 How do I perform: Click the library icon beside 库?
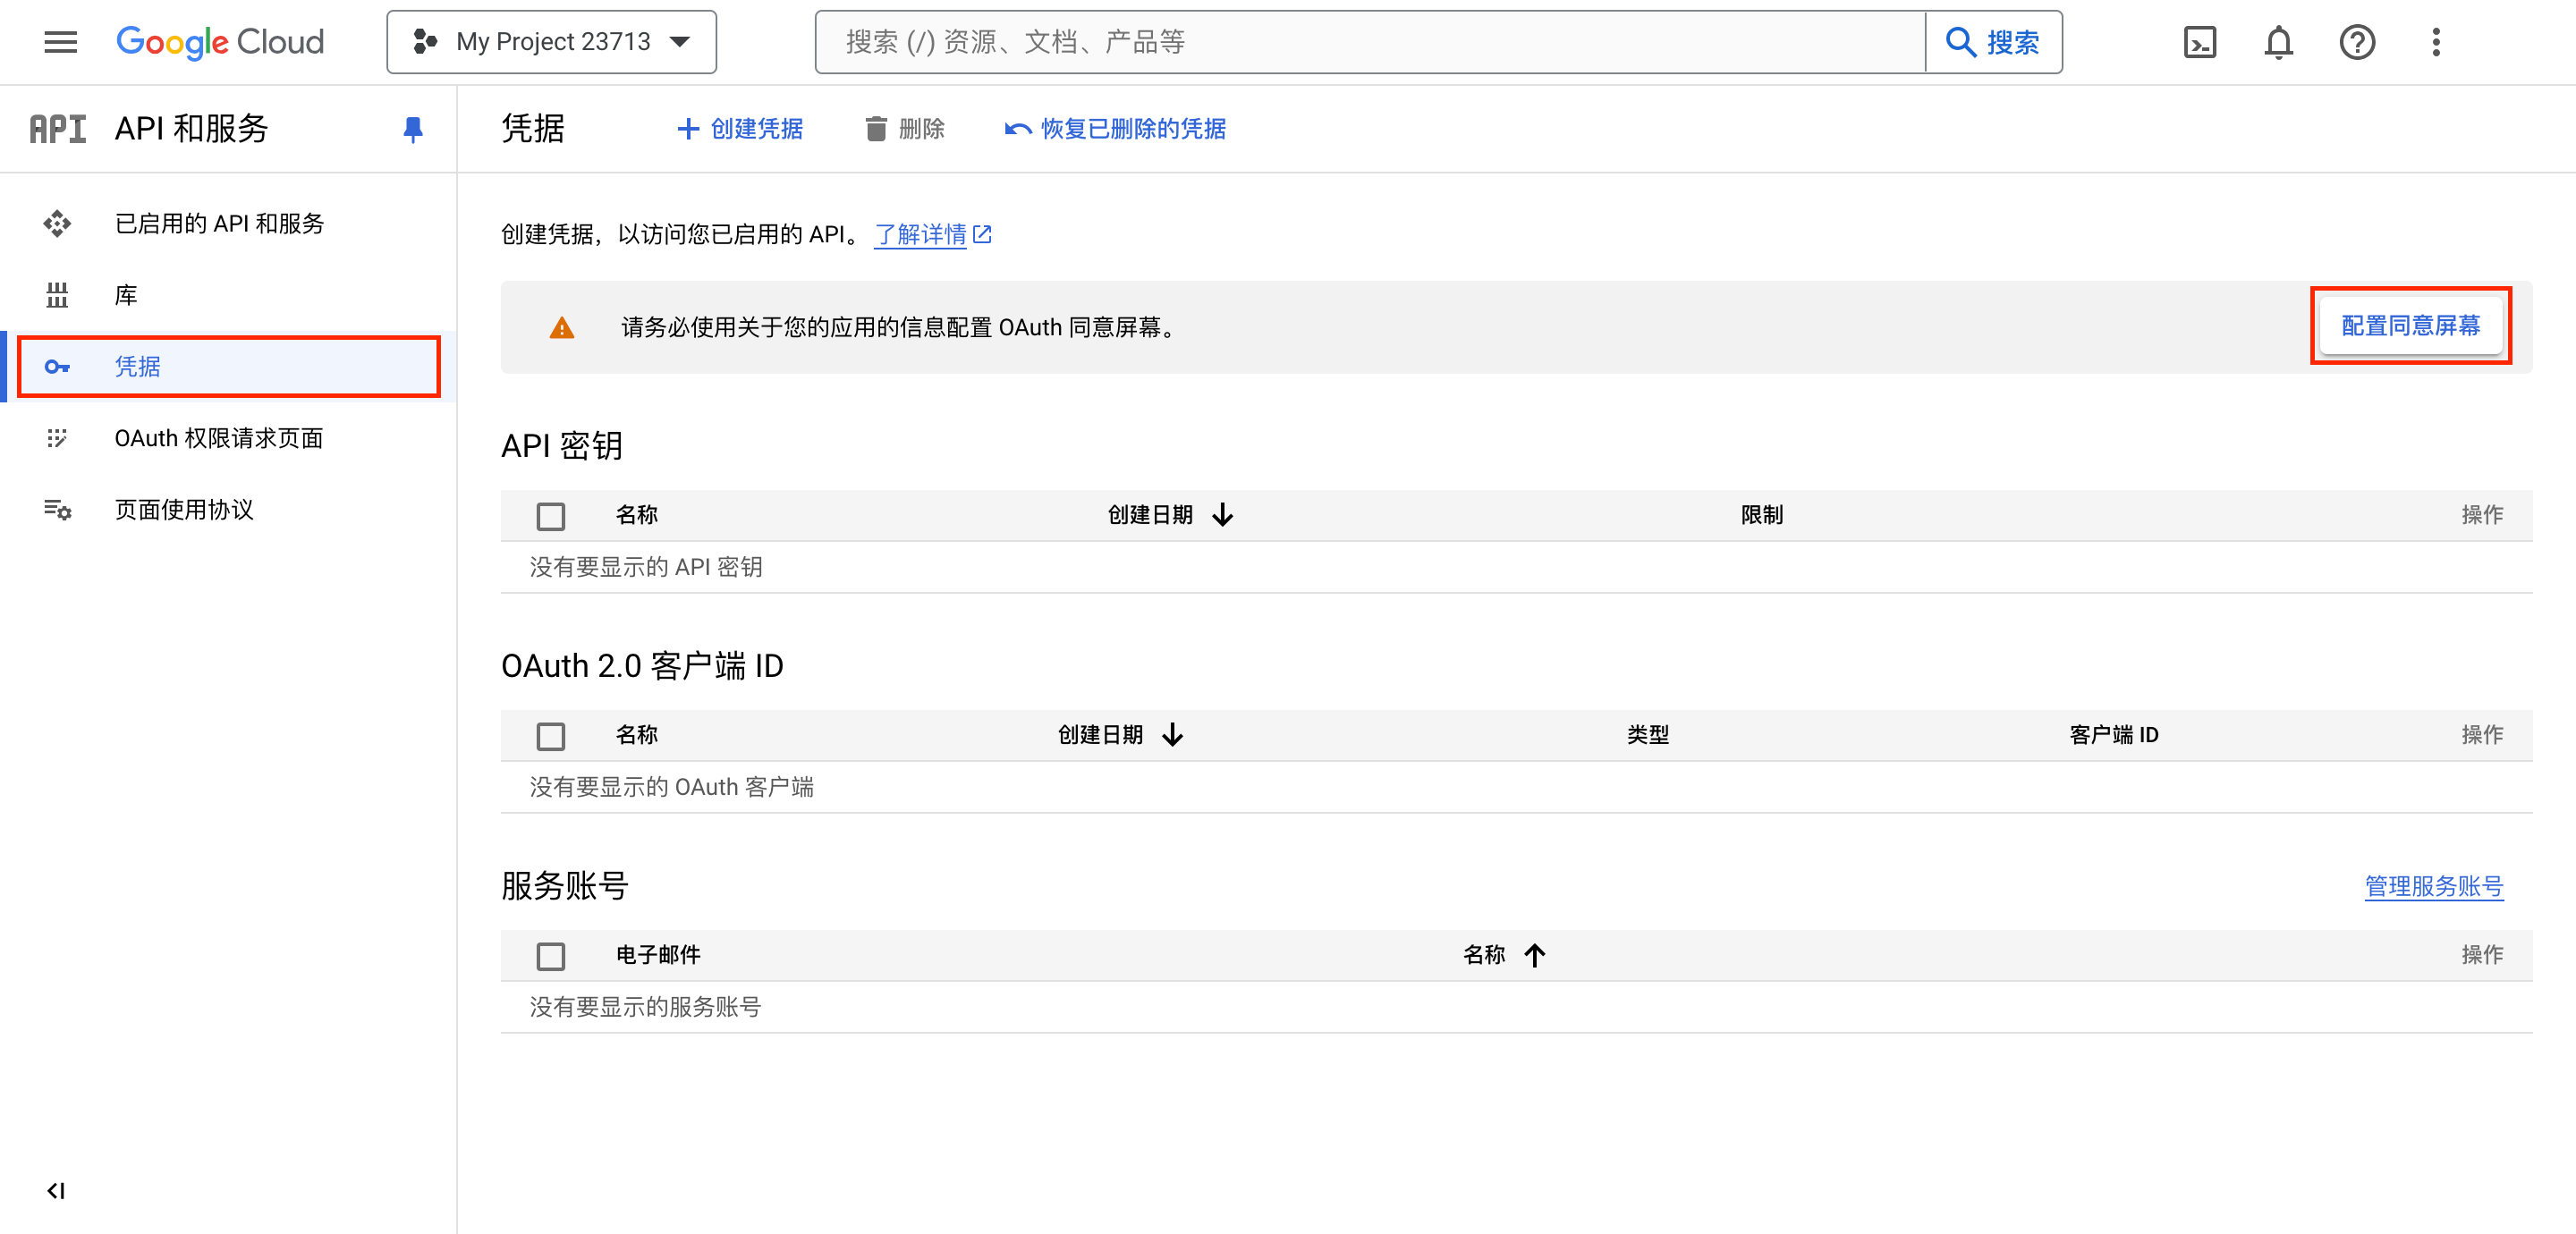click(x=57, y=295)
